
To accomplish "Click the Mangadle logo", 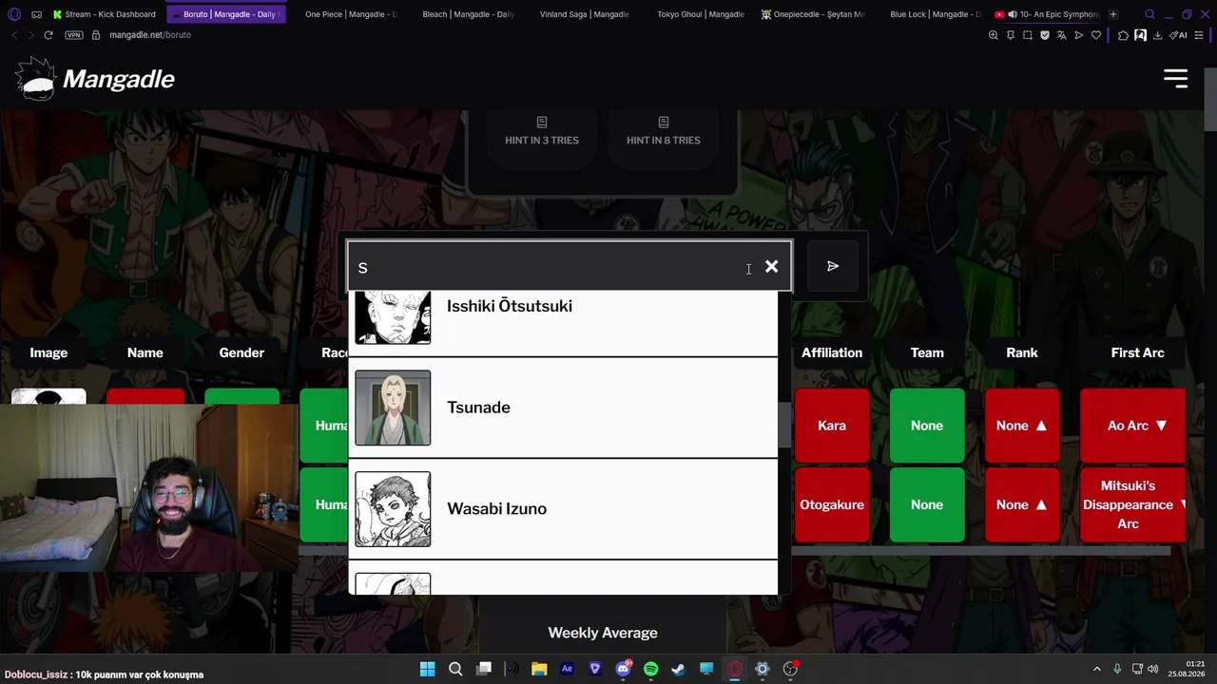I will 95,79.
